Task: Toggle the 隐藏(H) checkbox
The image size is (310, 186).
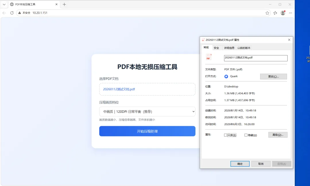Action: click(246, 135)
